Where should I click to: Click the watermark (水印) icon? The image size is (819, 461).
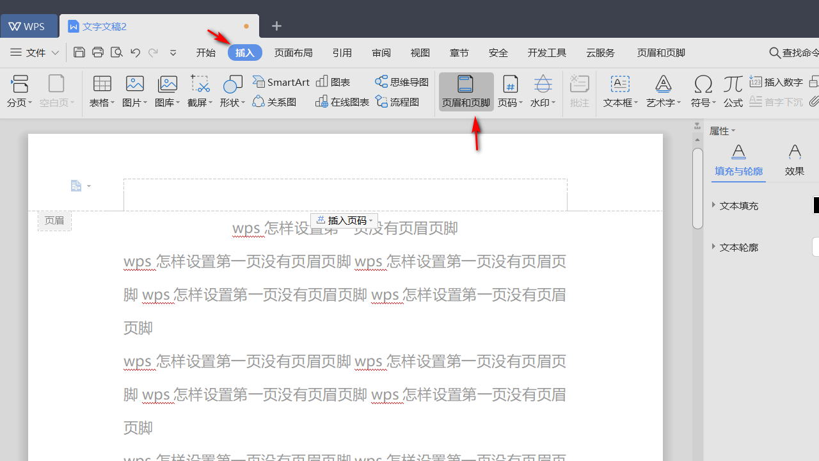pos(543,84)
